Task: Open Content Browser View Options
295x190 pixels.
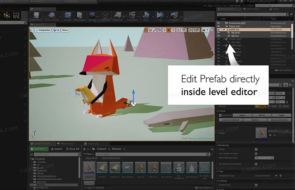Action: tap(204, 188)
